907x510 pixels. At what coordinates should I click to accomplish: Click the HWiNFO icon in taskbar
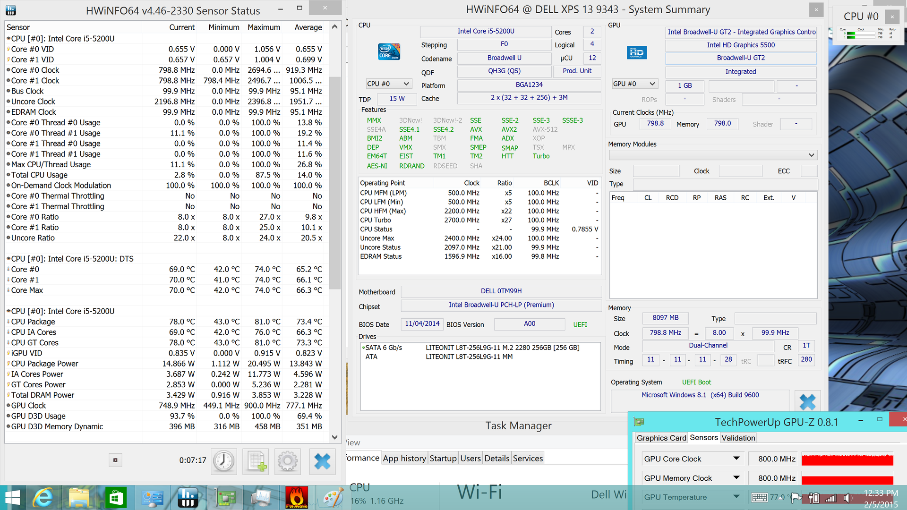point(188,498)
